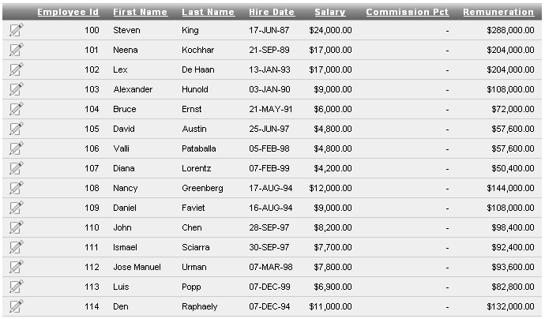545x319 pixels.
Task: Open edit icon for Neena Kochhar row
Action: [17, 50]
